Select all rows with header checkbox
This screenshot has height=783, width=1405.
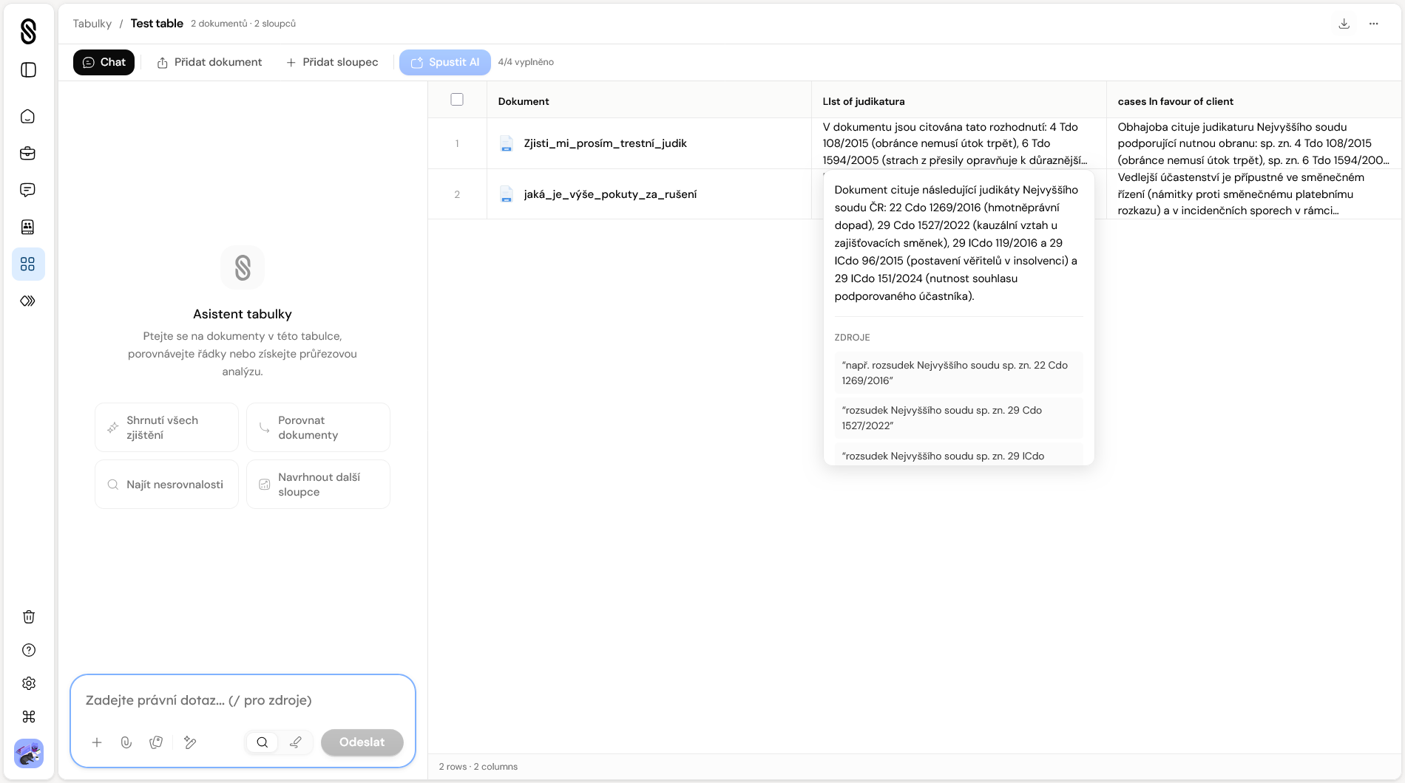[457, 100]
